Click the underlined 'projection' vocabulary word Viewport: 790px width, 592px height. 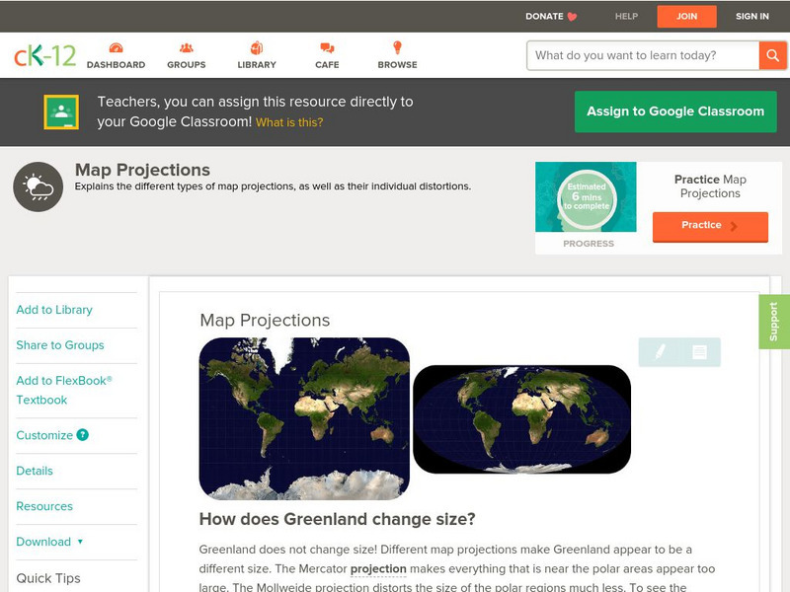378,569
